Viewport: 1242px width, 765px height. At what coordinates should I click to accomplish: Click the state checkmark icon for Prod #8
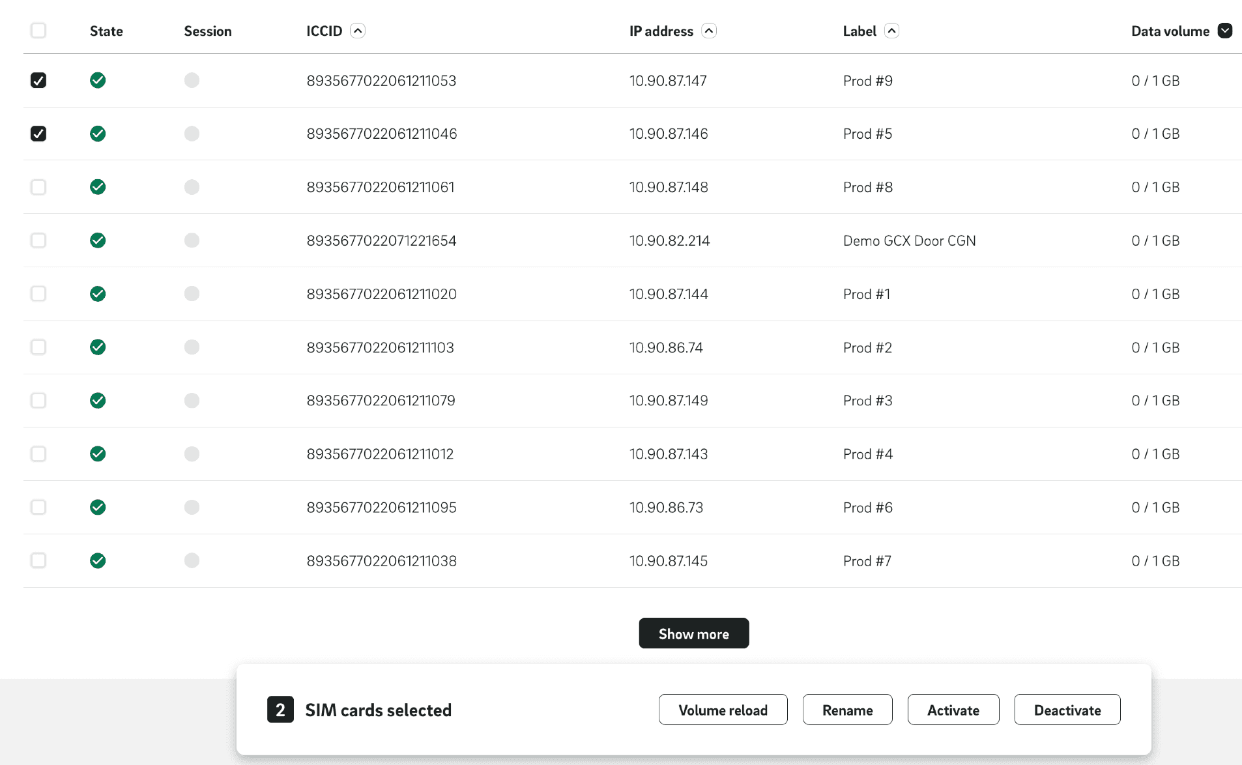pos(98,187)
